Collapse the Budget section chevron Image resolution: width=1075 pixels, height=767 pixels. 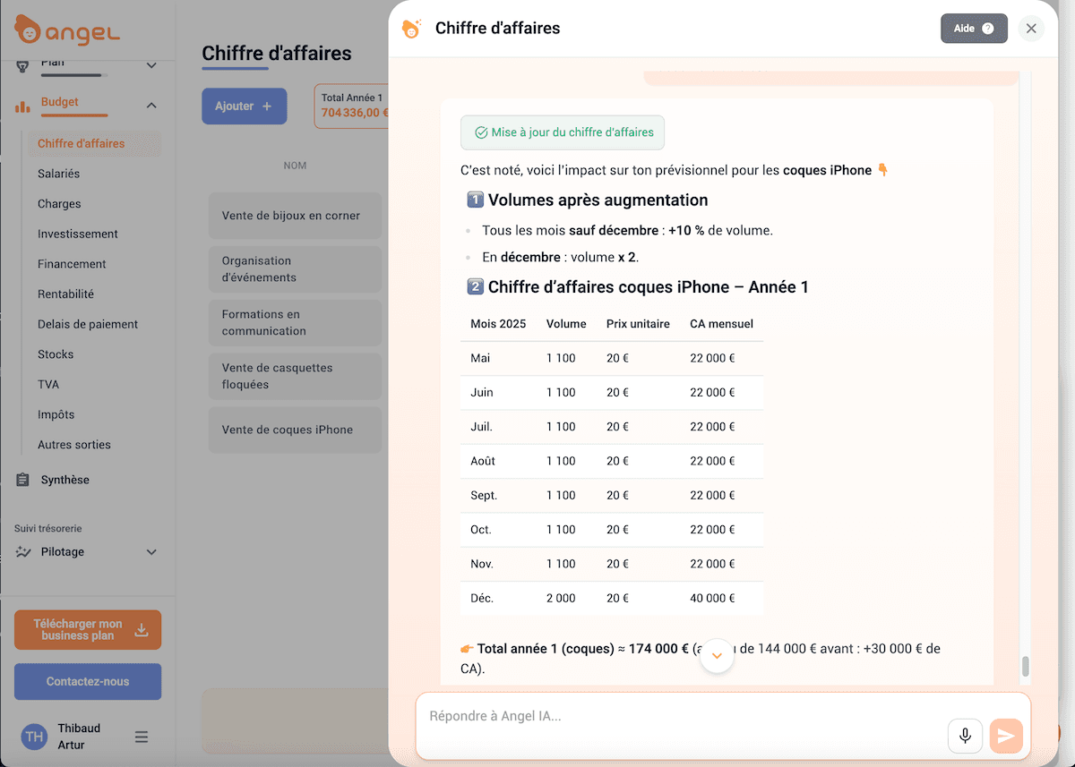pyautogui.click(x=151, y=106)
